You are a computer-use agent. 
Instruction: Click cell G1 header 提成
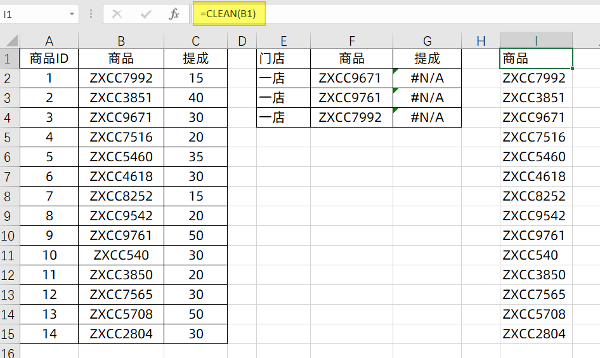(x=427, y=58)
